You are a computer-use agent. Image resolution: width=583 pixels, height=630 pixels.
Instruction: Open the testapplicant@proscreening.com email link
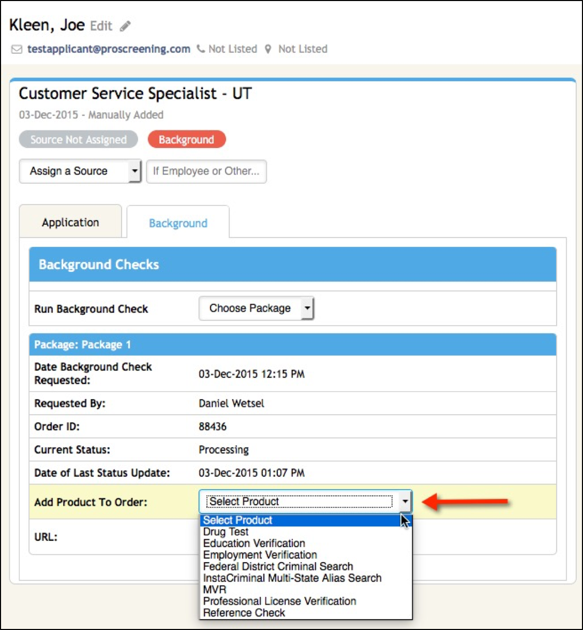click(x=109, y=49)
